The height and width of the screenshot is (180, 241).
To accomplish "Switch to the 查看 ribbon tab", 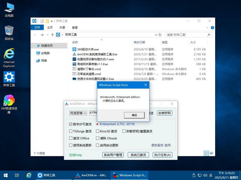I will click(x=75, y=28).
